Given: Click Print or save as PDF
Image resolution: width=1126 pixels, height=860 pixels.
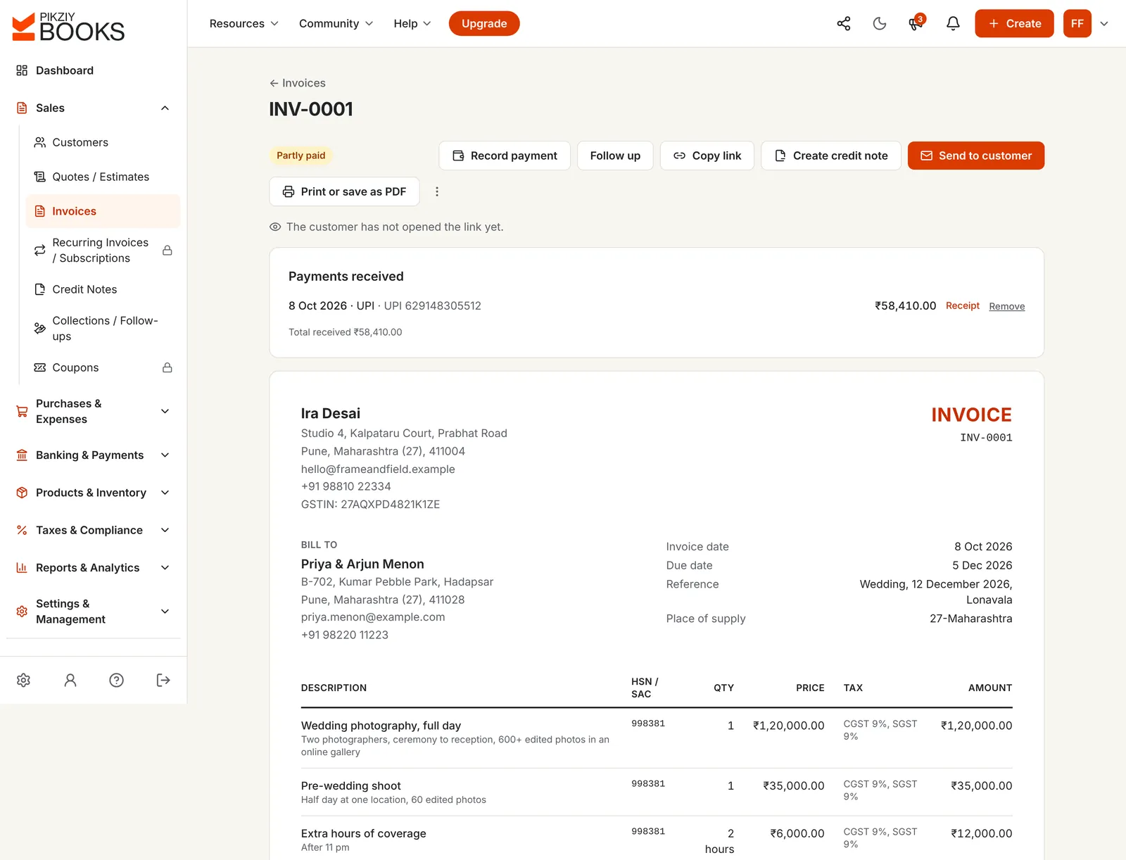Looking at the screenshot, I should [344, 191].
